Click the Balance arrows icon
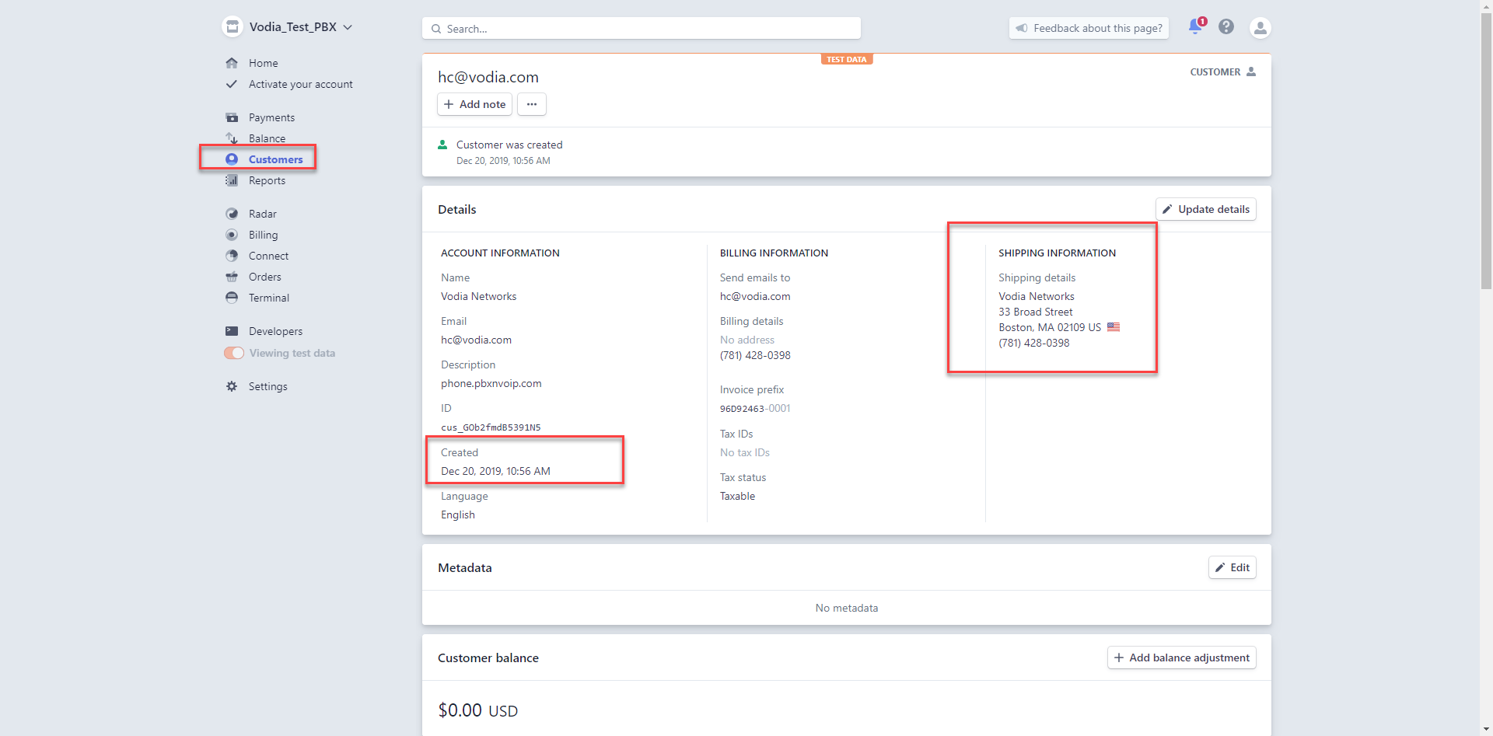This screenshot has height=736, width=1493. point(232,138)
